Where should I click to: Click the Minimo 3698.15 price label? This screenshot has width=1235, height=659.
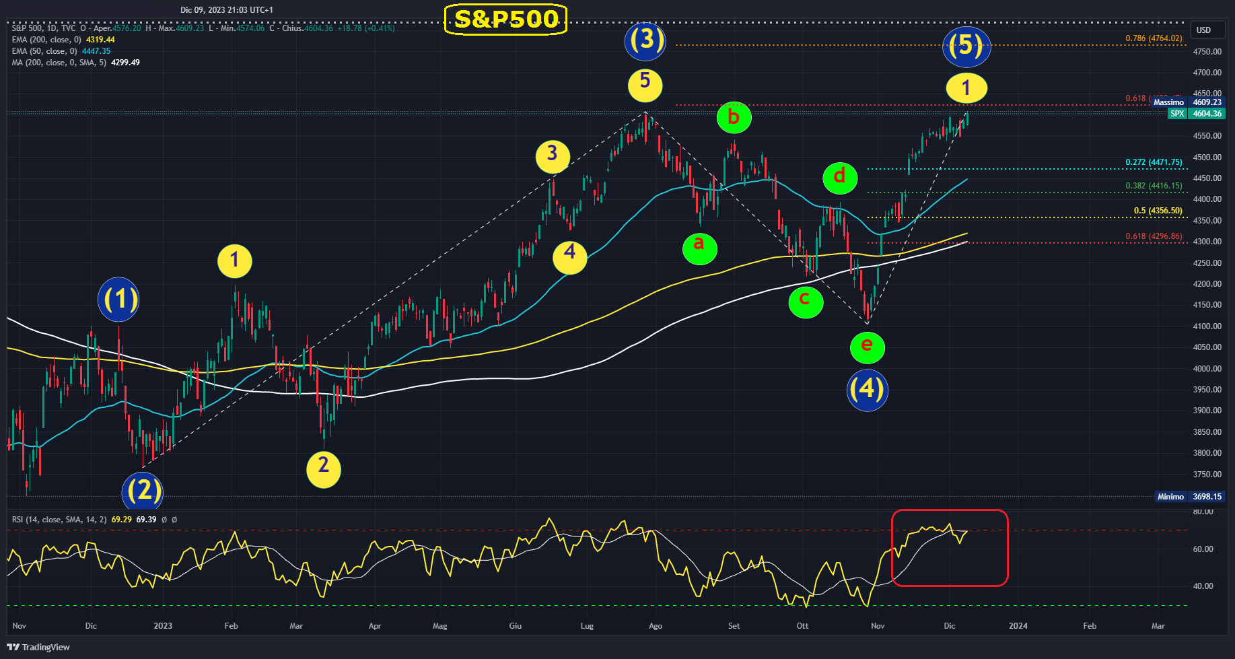1190,497
